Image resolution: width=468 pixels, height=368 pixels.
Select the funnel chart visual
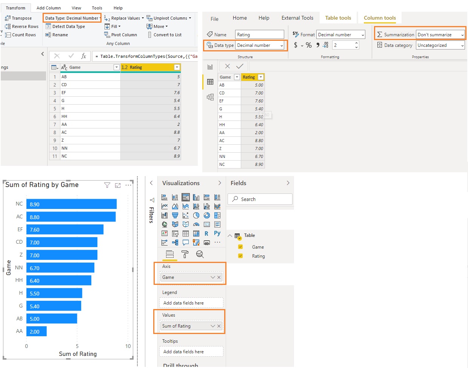click(x=175, y=215)
